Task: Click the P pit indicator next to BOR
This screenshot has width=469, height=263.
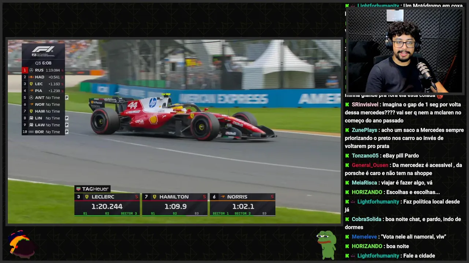Action: (67, 132)
